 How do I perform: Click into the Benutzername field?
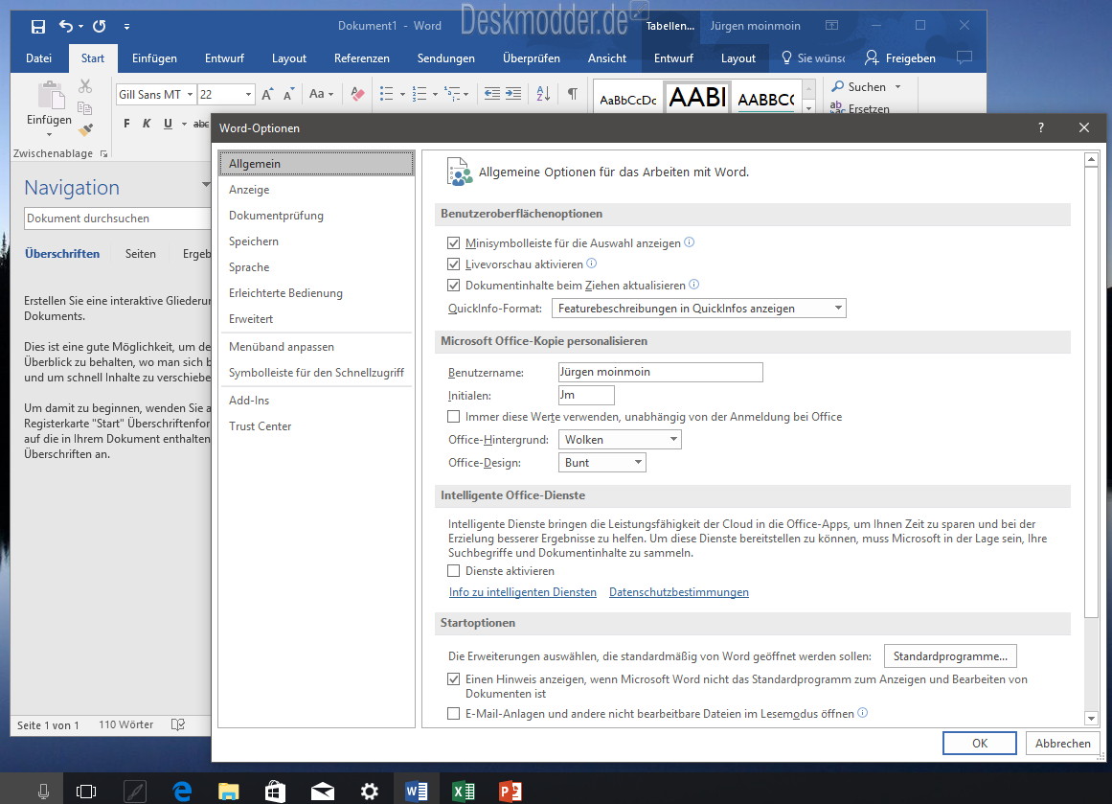[660, 372]
